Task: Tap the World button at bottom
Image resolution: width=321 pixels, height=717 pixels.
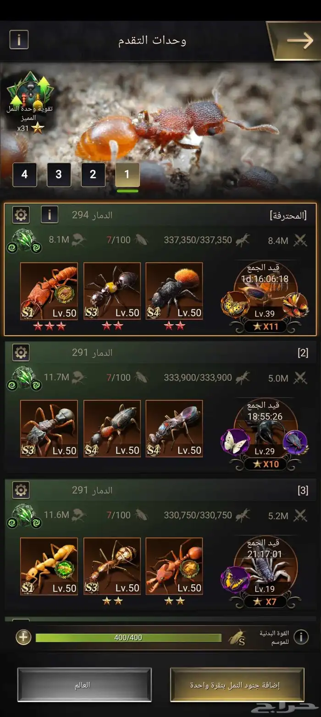Action: [x=84, y=685]
